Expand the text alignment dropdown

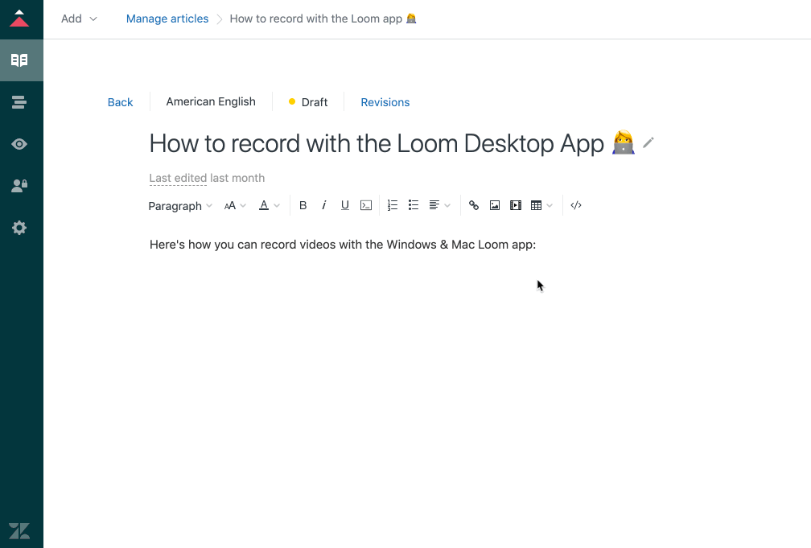coord(439,205)
